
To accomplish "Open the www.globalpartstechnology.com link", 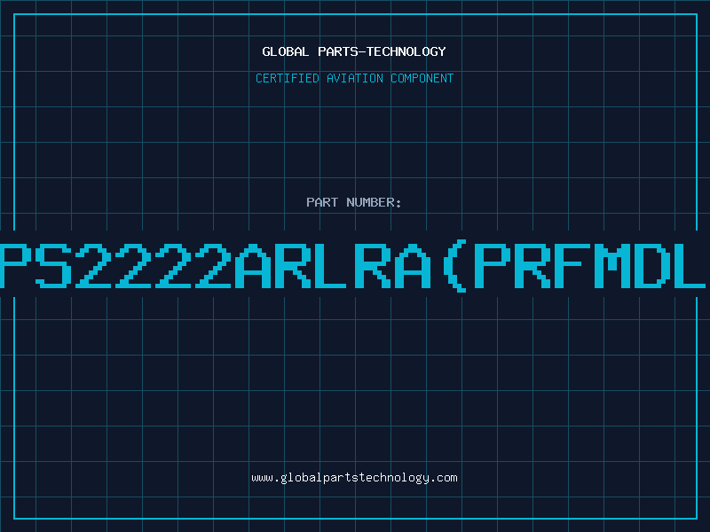I will pos(354,478).
